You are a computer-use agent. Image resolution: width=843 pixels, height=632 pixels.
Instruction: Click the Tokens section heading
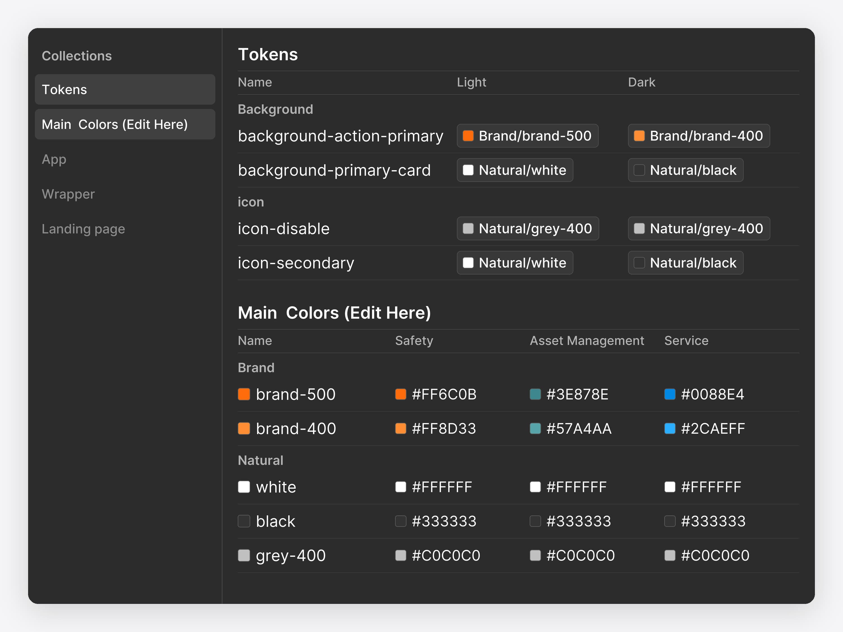pyautogui.click(x=268, y=54)
